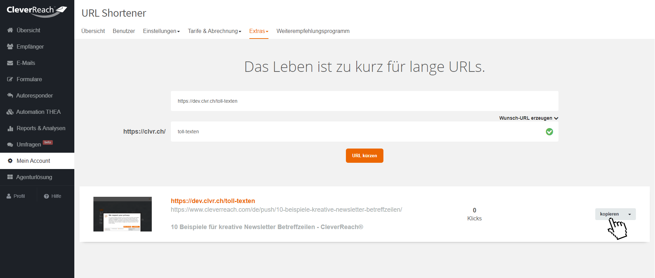
Task: Open the long cleverreach.com target URL
Action: pyautogui.click(x=287, y=210)
